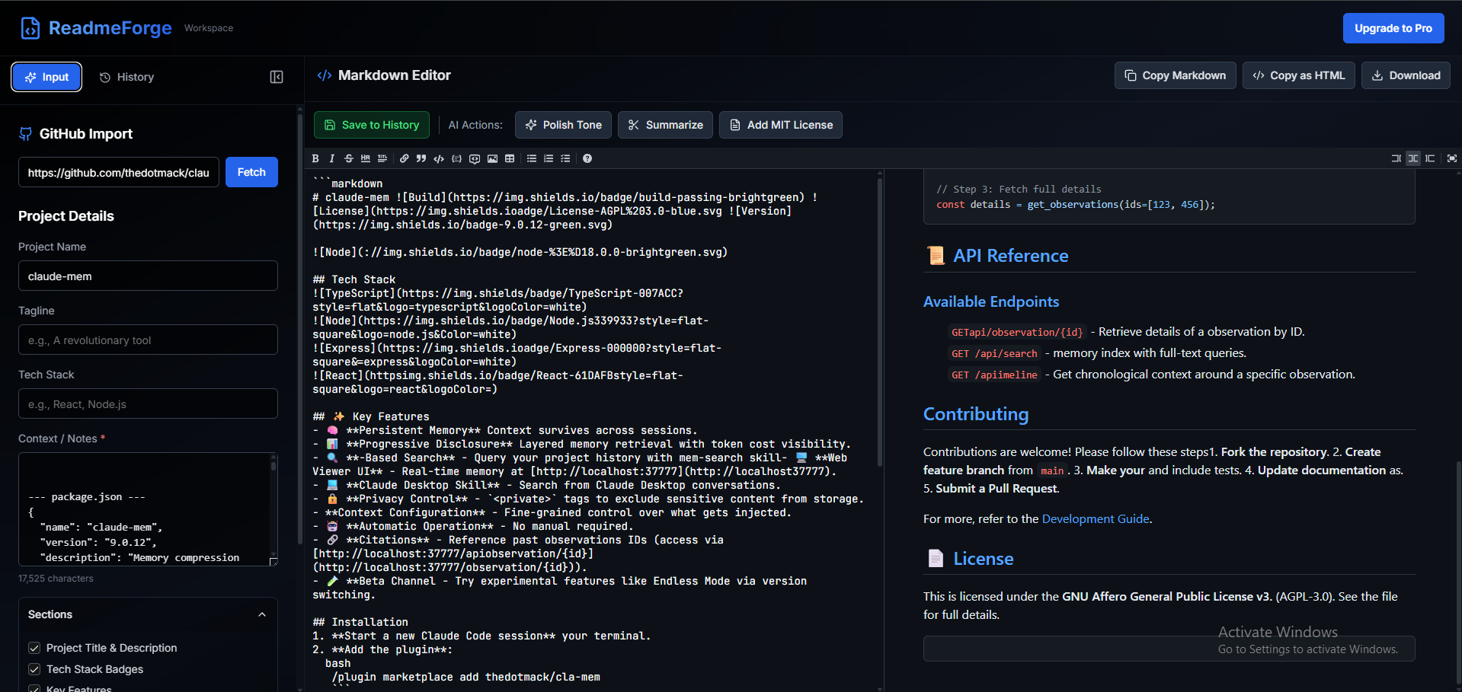Image resolution: width=1462 pixels, height=692 pixels.
Task: Insert a table
Action: [x=510, y=158]
